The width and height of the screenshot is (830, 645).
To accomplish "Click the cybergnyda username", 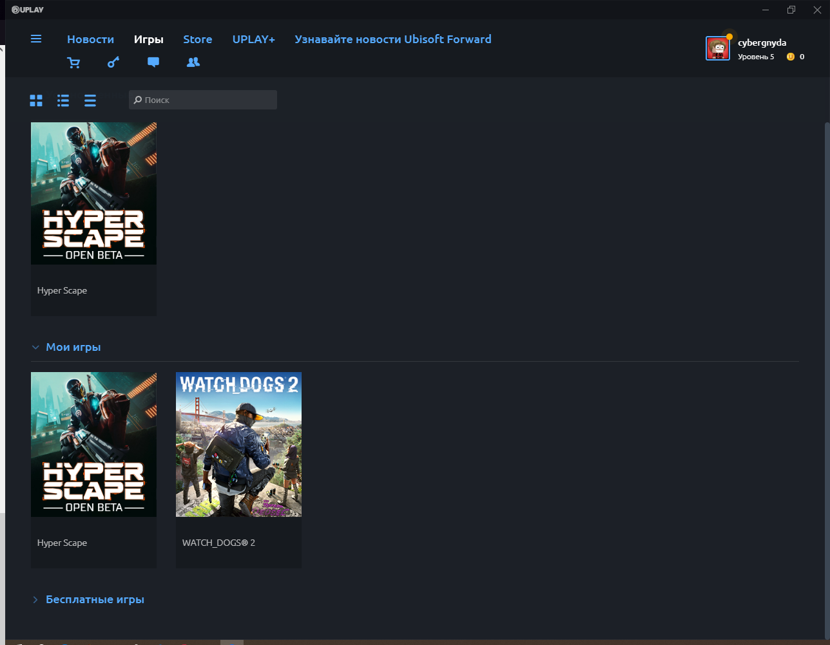I will click(x=762, y=42).
